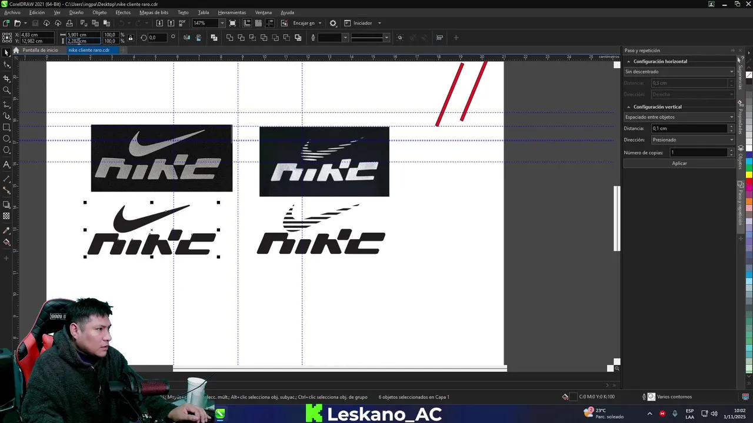This screenshot has height=423, width=753.
Task: Open the Mapas de bits menu
Action: tap(154, 12)
